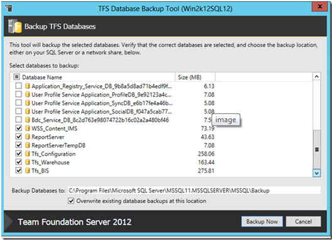Click the Cancel button

tap(303, 222)
